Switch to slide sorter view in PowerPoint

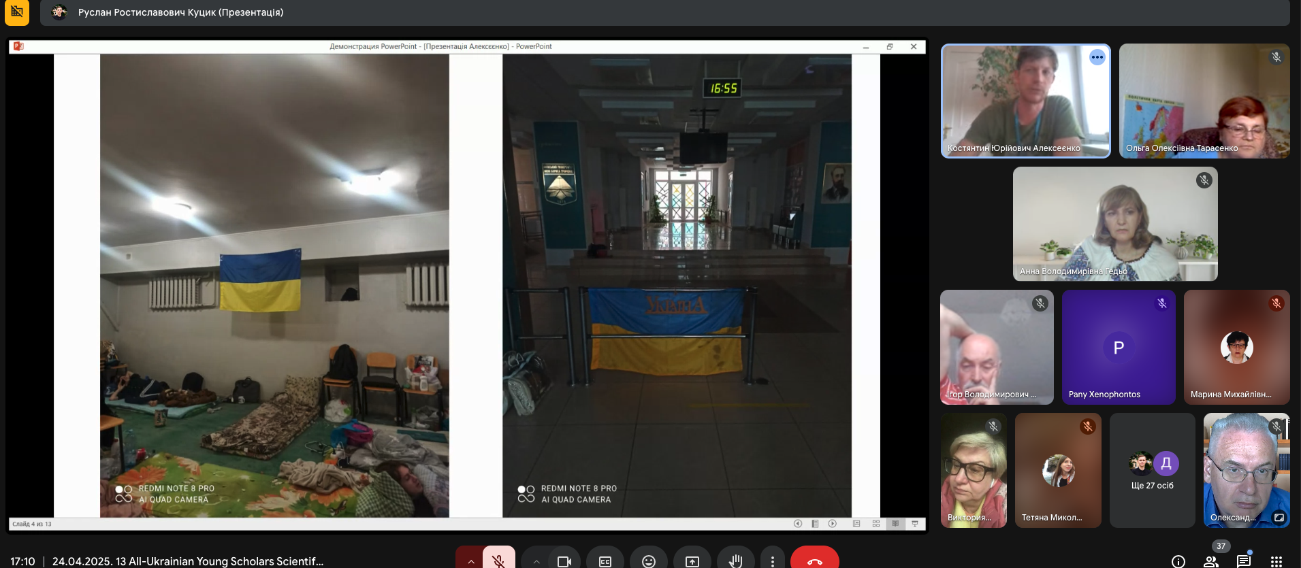click(876, 524)
